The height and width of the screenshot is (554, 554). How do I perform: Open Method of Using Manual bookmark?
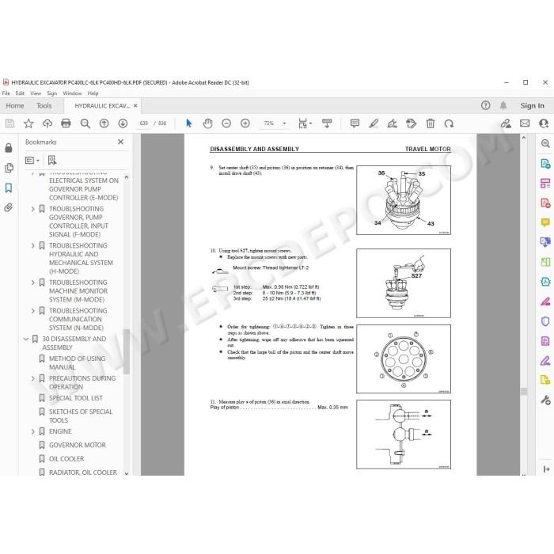(77, 362)
